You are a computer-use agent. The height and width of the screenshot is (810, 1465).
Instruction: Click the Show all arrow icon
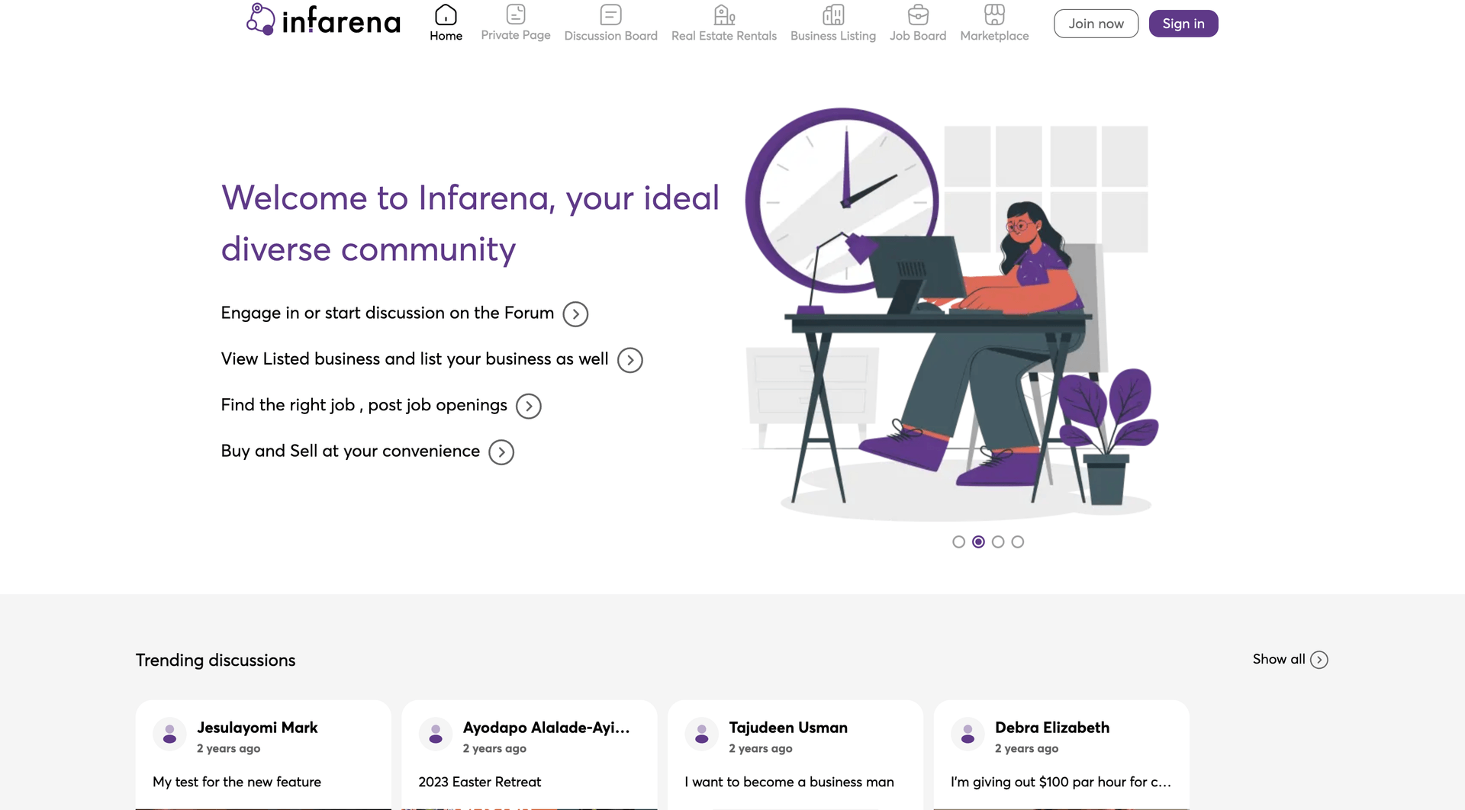click(1319, 660)
